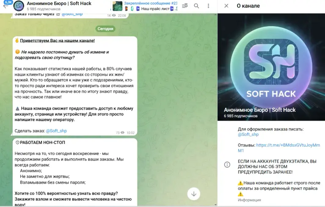325x207 pixels.
Task: Click the large Soft Hack channel logo
Action: click(x=271, y=67)
